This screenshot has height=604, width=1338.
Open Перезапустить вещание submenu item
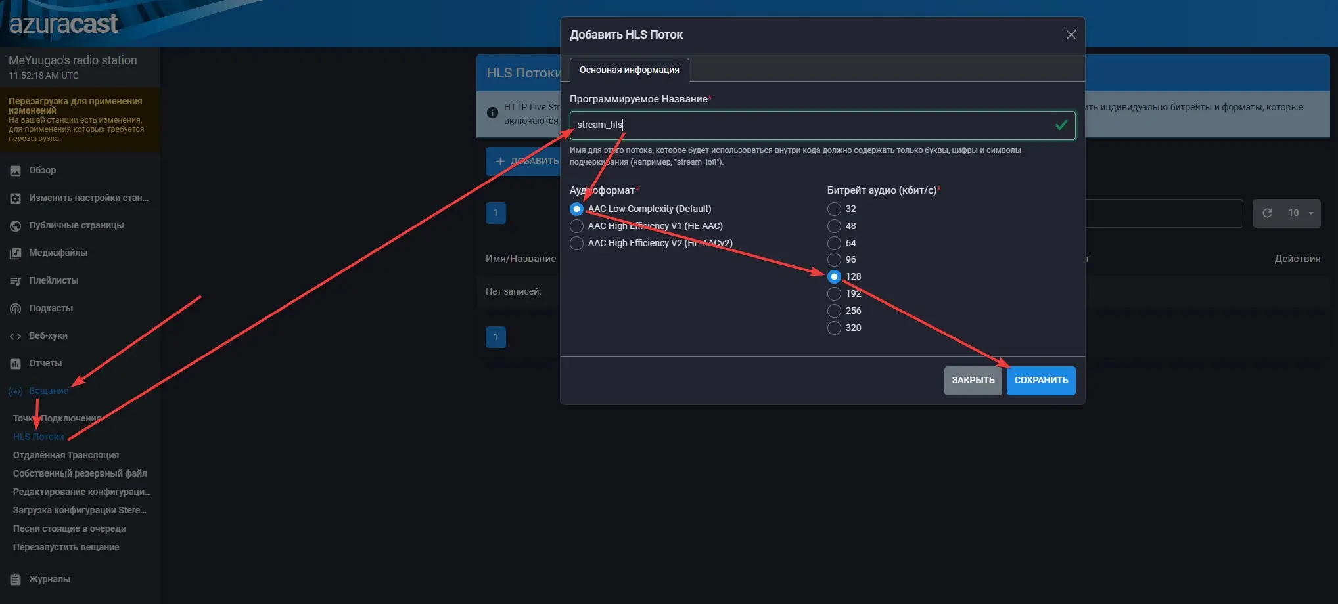[66, 548]
